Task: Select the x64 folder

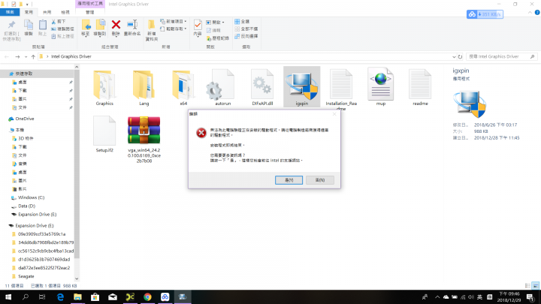Action: click(183, 88)
